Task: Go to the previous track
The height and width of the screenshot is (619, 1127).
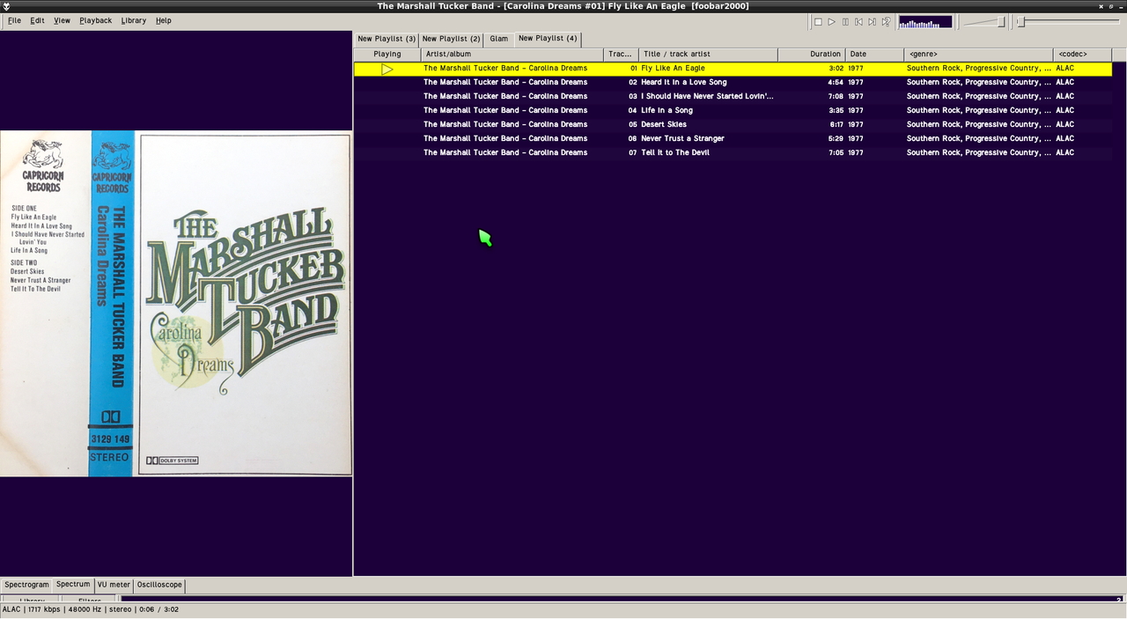Action: (x=858, y=22)
